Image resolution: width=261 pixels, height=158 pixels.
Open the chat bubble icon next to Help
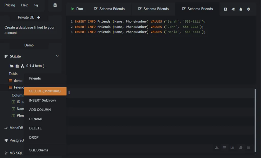pos(36,5)
